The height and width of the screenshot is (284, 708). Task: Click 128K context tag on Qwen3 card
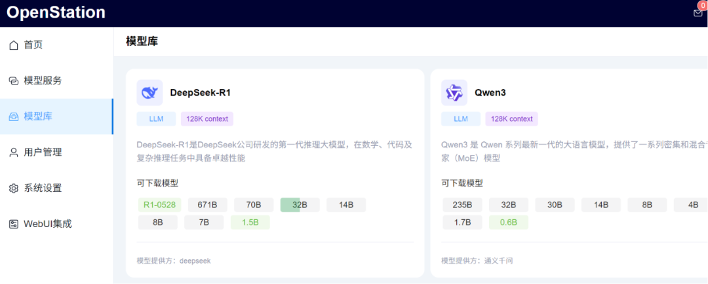point(511,119)
